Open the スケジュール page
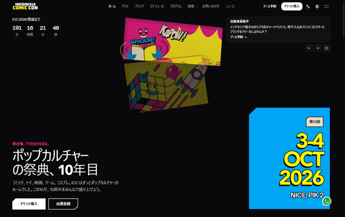345x217 pixels. (x=157, y=6)
